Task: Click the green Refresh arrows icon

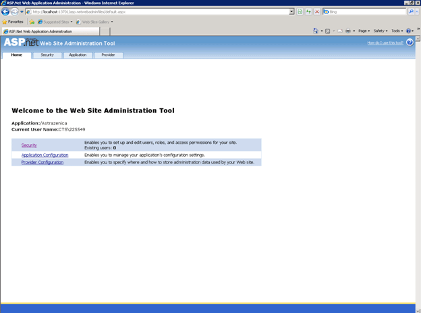Action: (308, 12)
